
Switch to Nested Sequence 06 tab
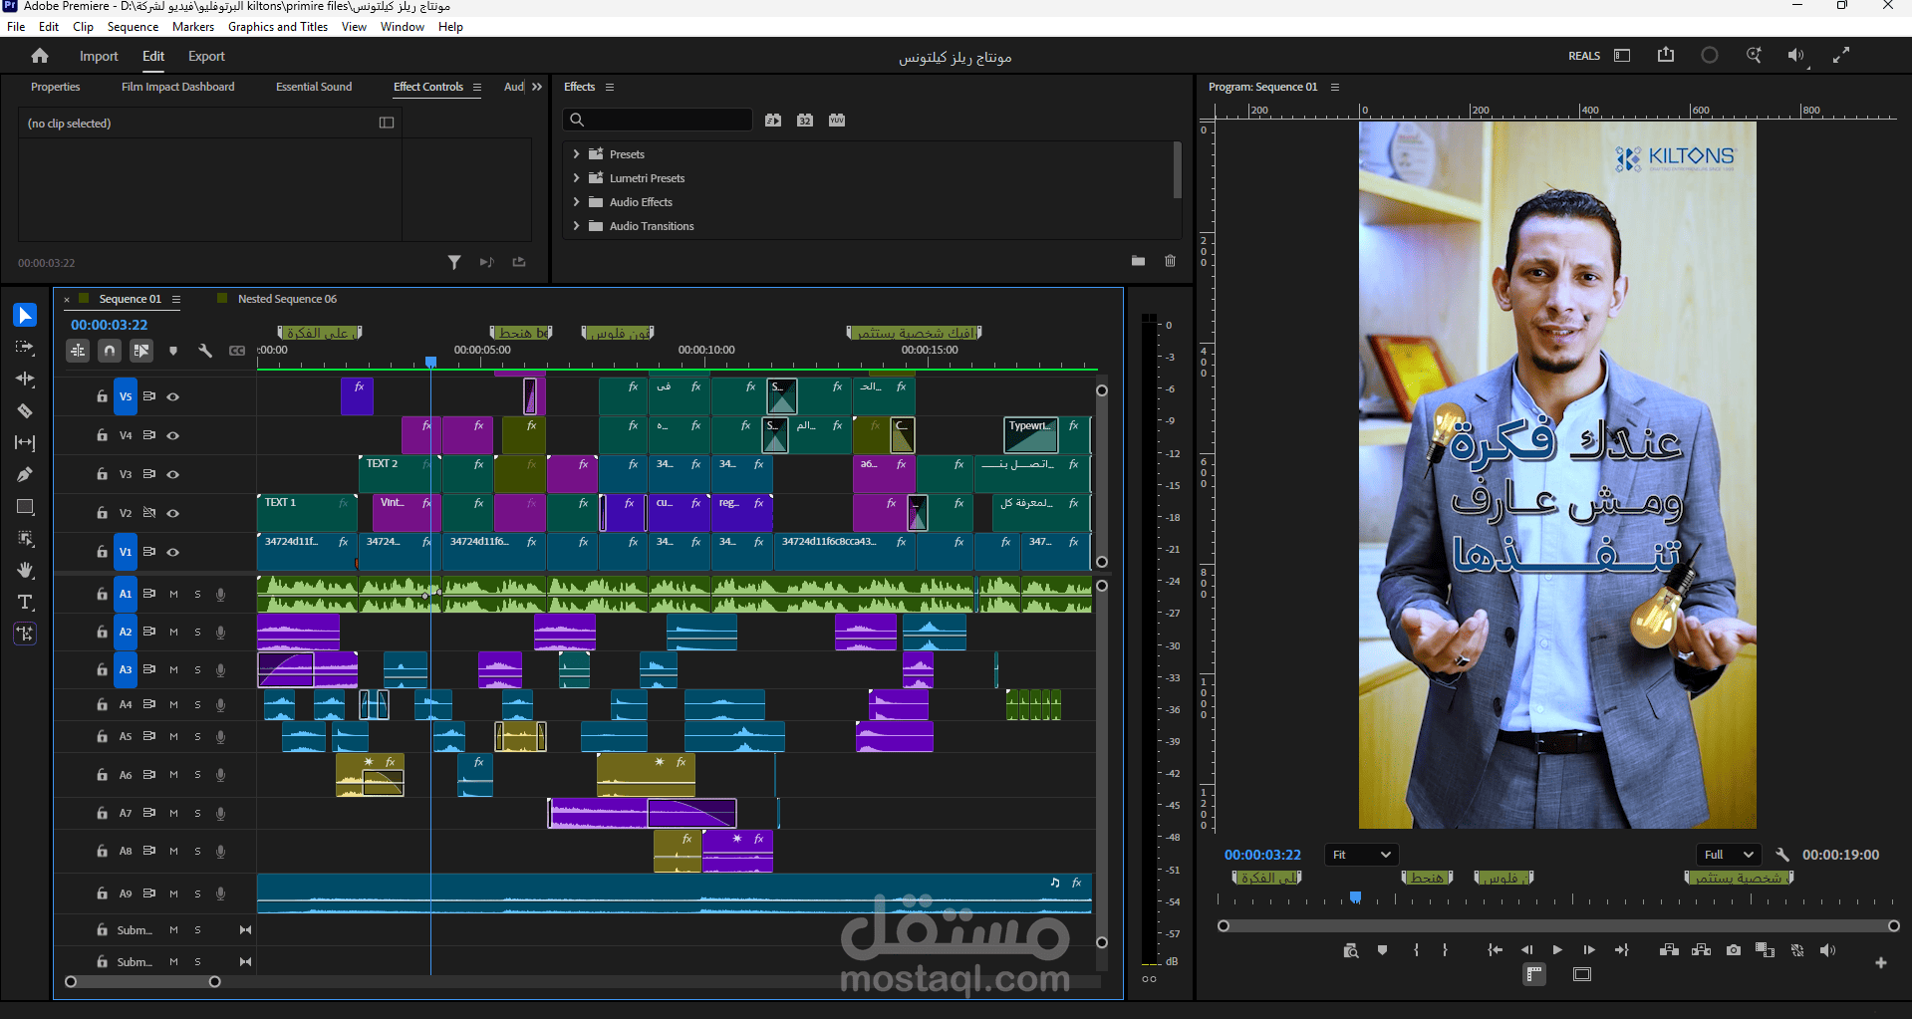[287, 299]
